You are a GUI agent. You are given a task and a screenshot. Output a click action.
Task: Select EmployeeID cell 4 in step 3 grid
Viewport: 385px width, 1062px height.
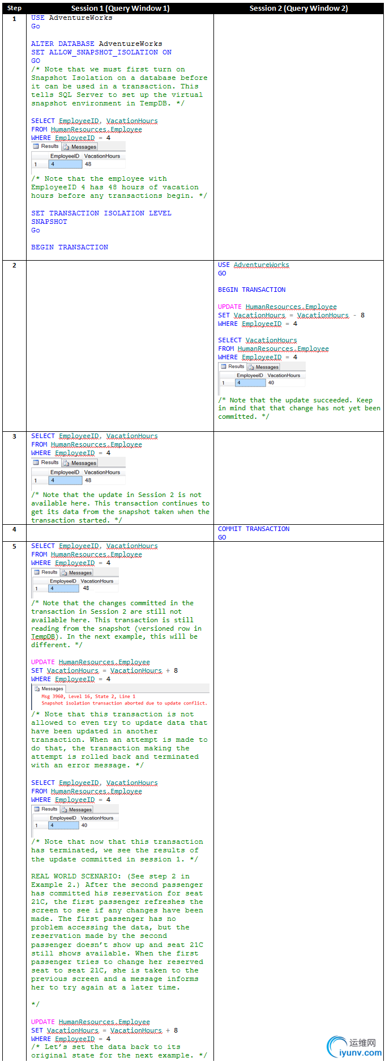(65, 480)
